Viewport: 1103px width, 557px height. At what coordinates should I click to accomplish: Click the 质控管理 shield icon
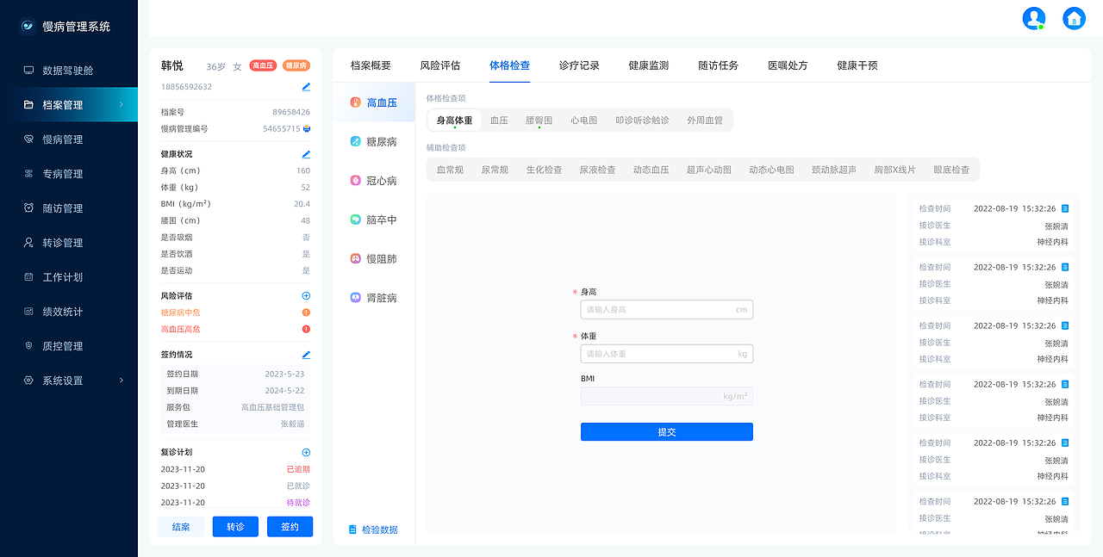coord(28,346)
